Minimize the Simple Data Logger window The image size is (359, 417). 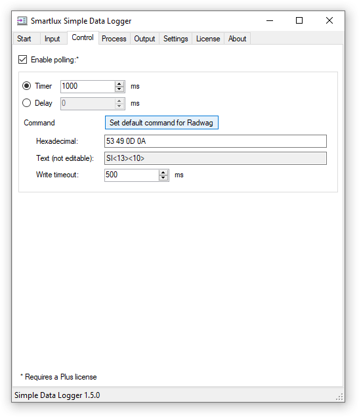pos(270,21)
